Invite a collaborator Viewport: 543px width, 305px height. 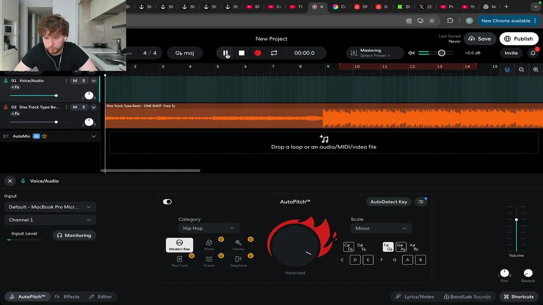(511, 53)
